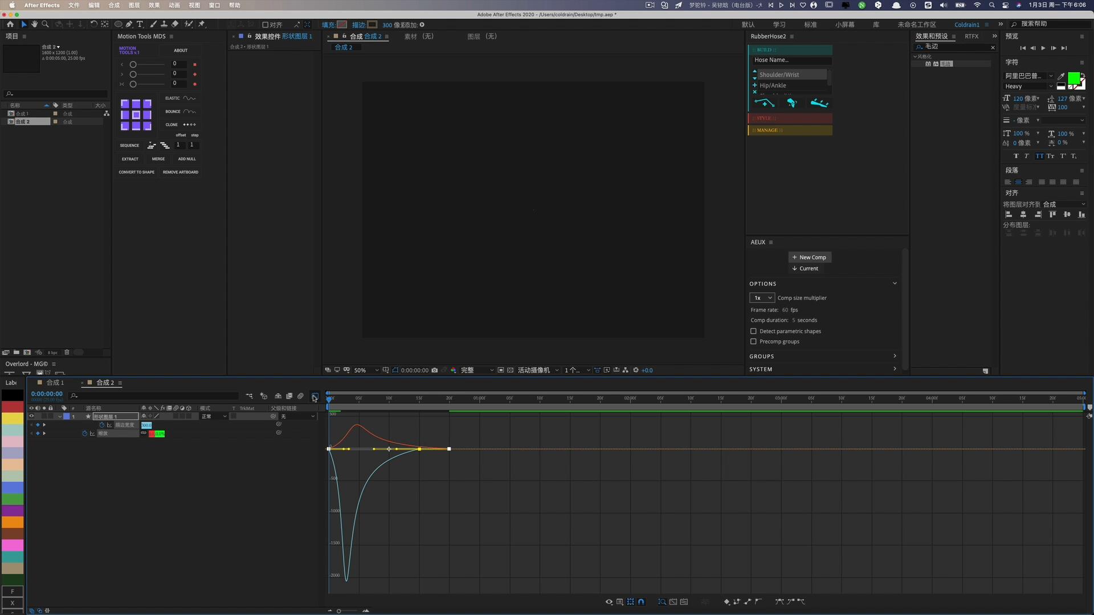Open viewer magnification 50% dropdown
The image size is (1094, 615).
coord(366,370)
